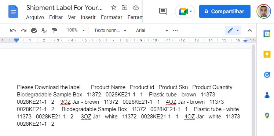The image size is (274, 136).
Task: Open the Editar menu
Action: (x=56, y=17)
